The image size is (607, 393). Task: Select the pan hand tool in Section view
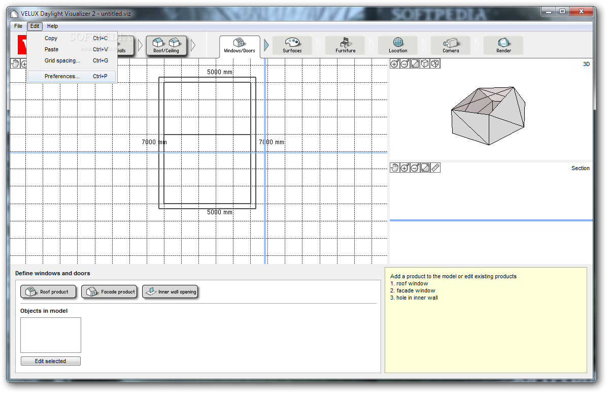394,168
